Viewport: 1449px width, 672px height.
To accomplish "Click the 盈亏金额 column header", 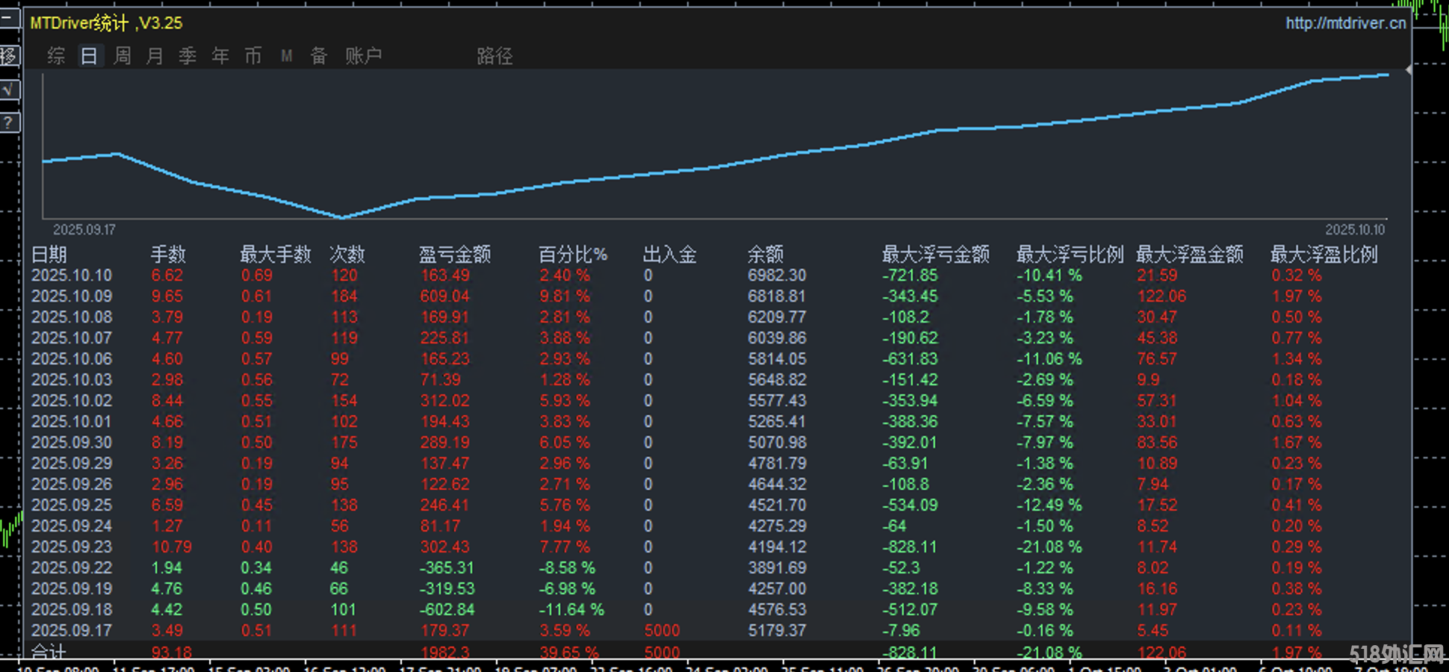I will (454, 255).
